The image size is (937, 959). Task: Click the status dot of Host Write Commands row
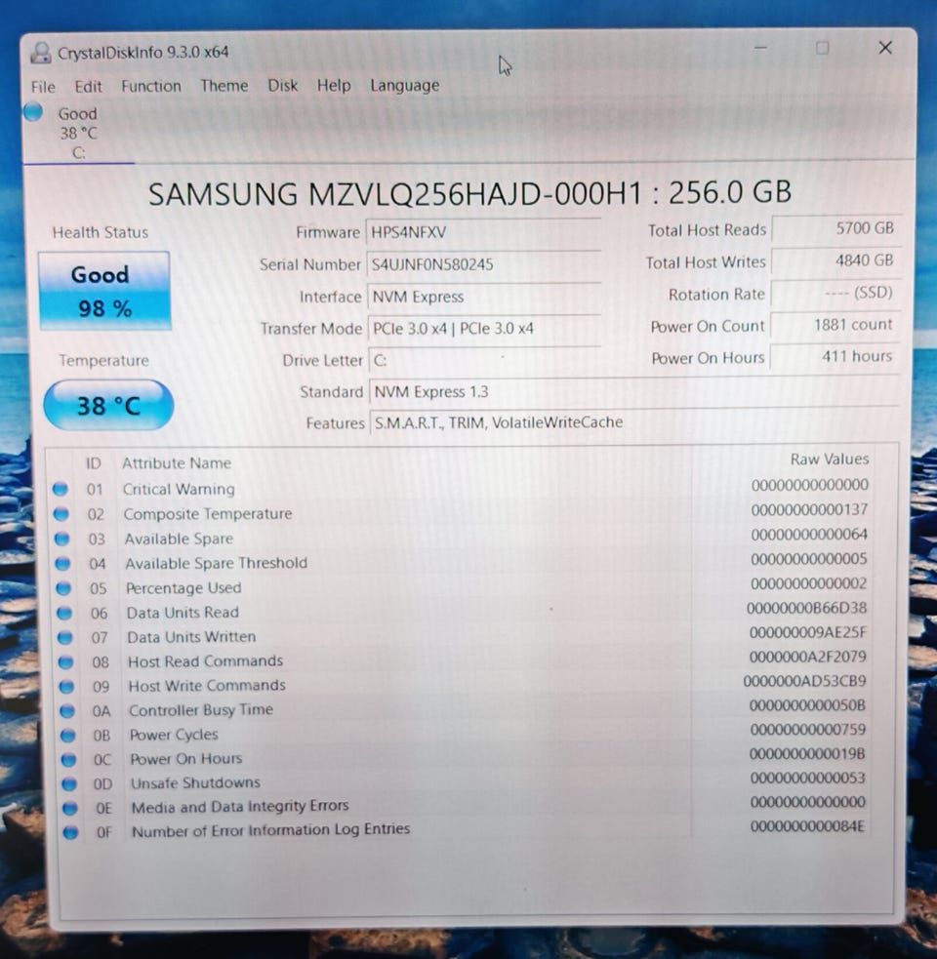(x=66, y=686)
